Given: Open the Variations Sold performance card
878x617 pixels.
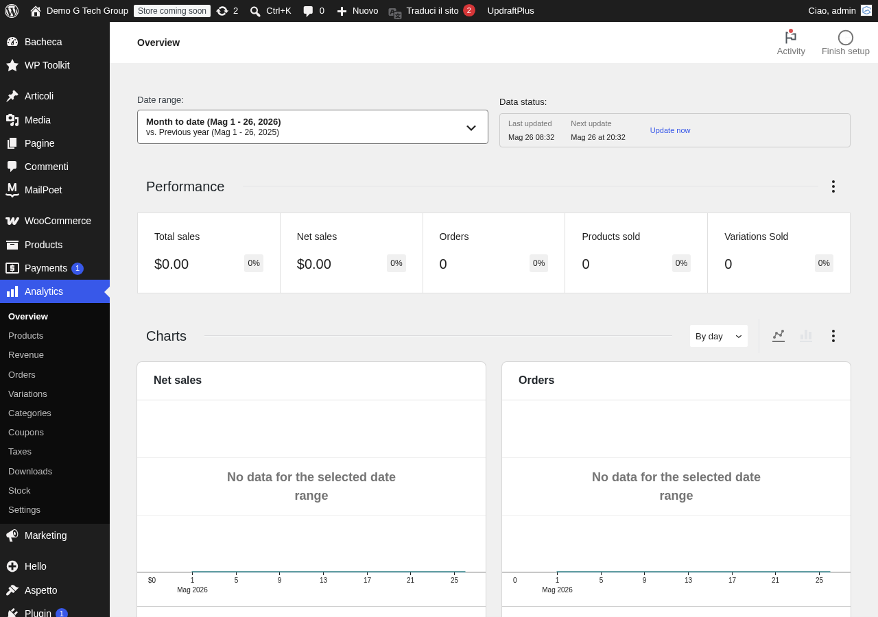Looking at the screenshot, I should pyautogui.click(x=779, y=253).
